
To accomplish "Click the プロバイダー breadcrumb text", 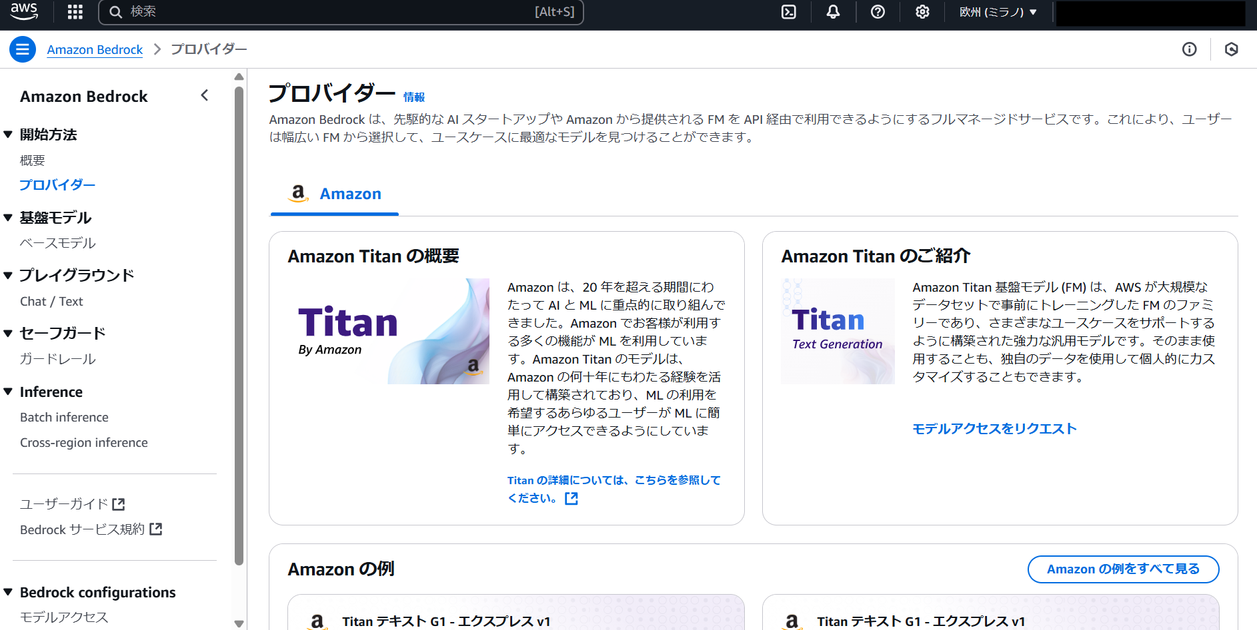I will [209, 49].
